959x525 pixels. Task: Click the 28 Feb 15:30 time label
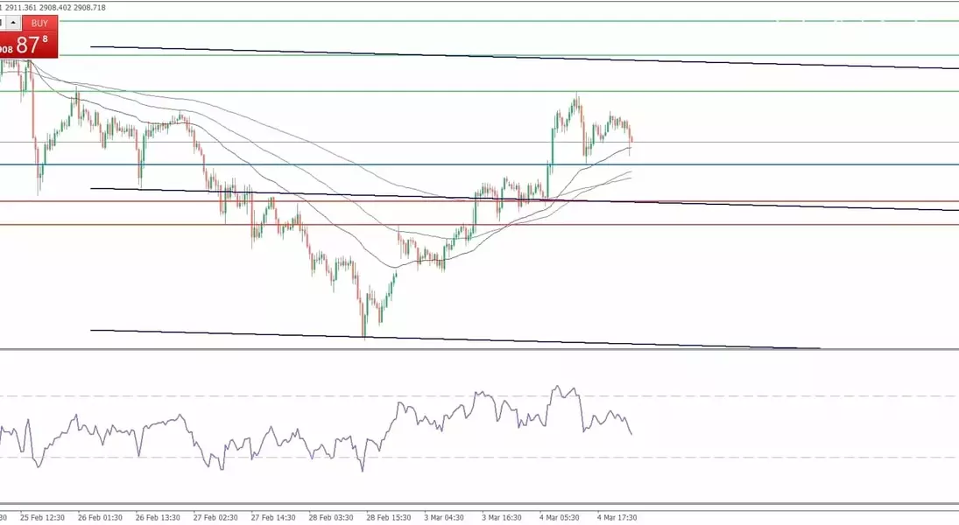389,518
